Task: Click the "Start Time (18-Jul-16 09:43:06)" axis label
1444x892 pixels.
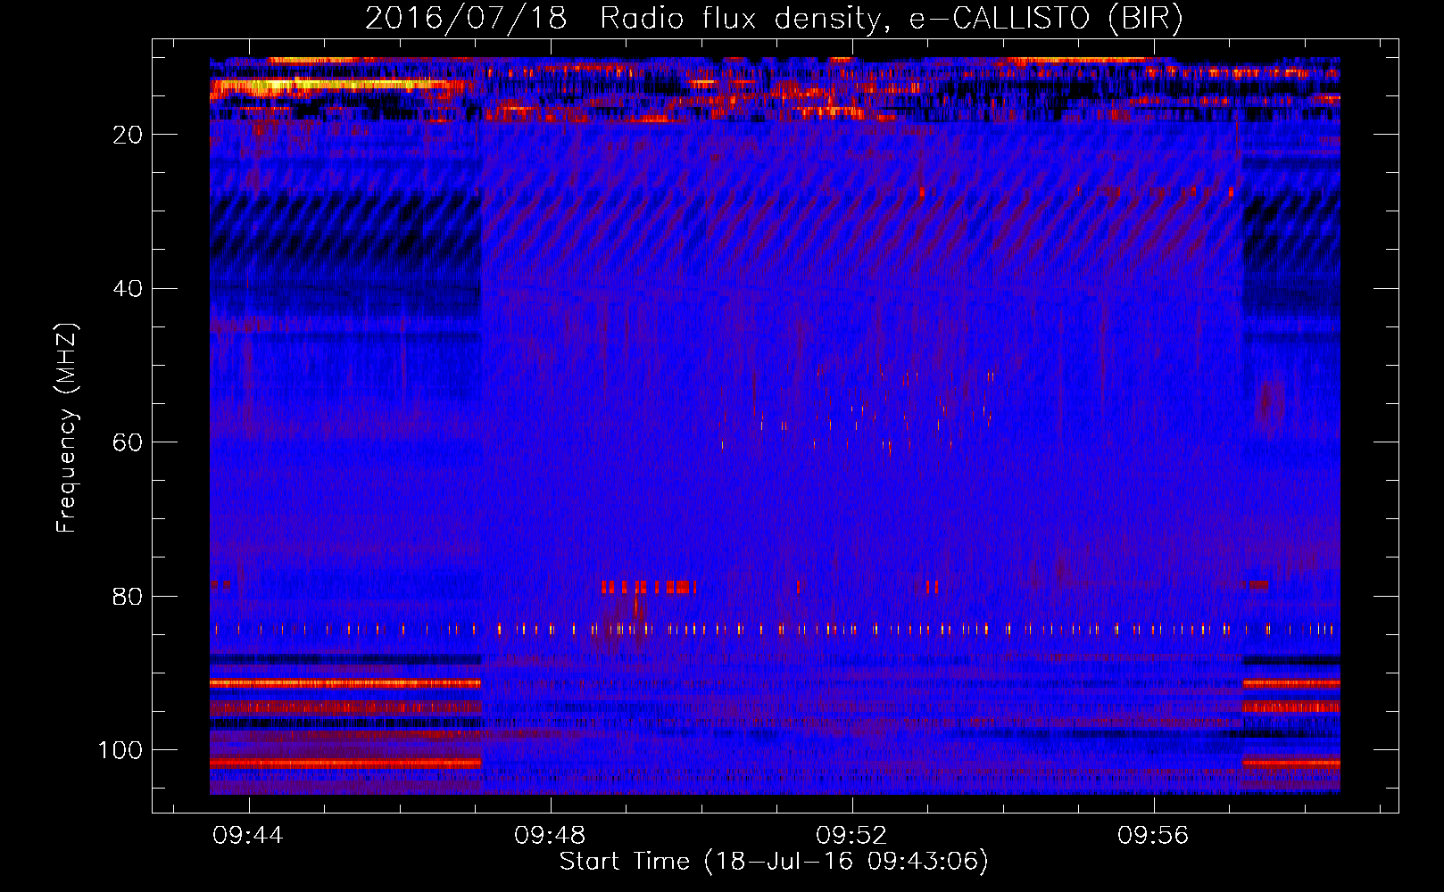Action: [x=774, y=862]
